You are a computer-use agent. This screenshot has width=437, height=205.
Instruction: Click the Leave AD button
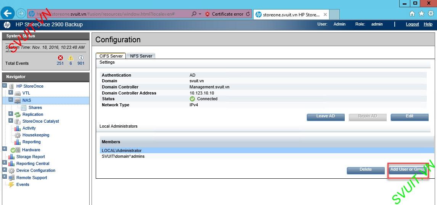coord(326,117)
